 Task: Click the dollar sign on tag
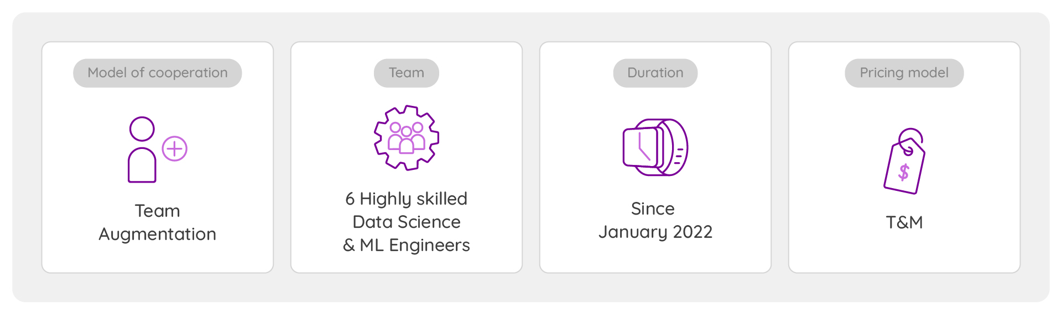tap(903, 173)
